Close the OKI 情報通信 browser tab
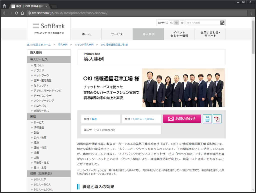Image resolution: width=256 pixels, height=193 pixels. point(46,6)
